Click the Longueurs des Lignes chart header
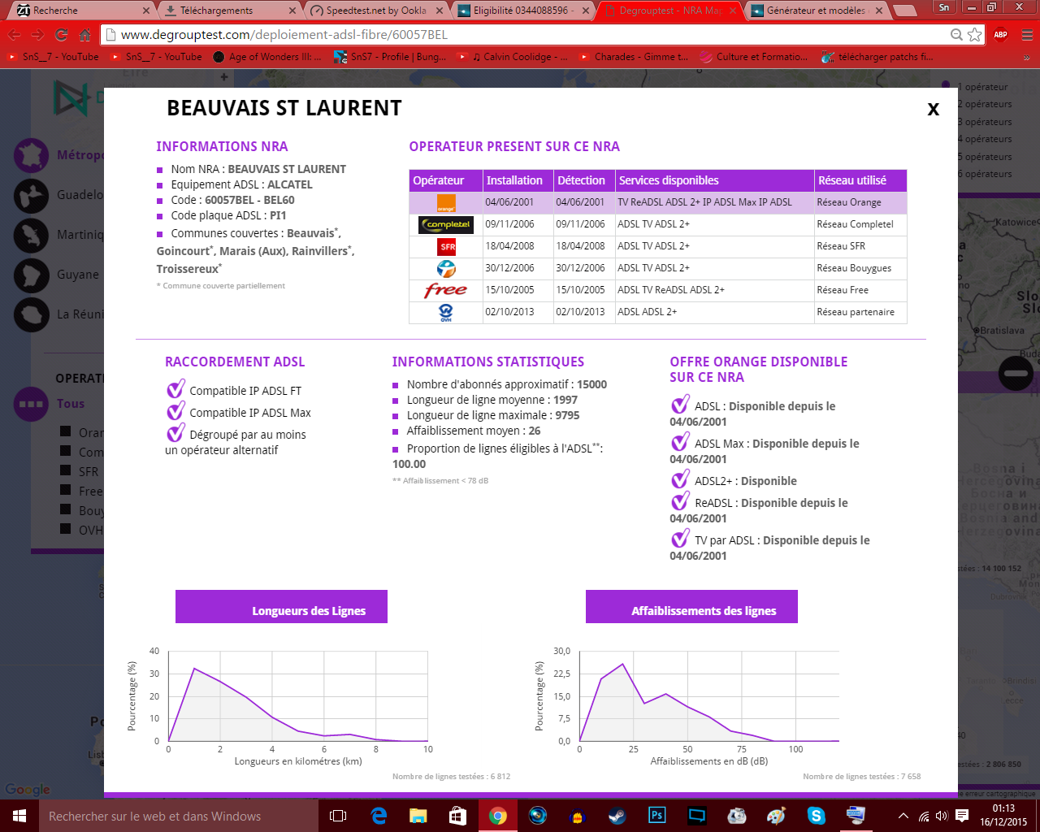Screen dimensions: 1040x832 281,607
